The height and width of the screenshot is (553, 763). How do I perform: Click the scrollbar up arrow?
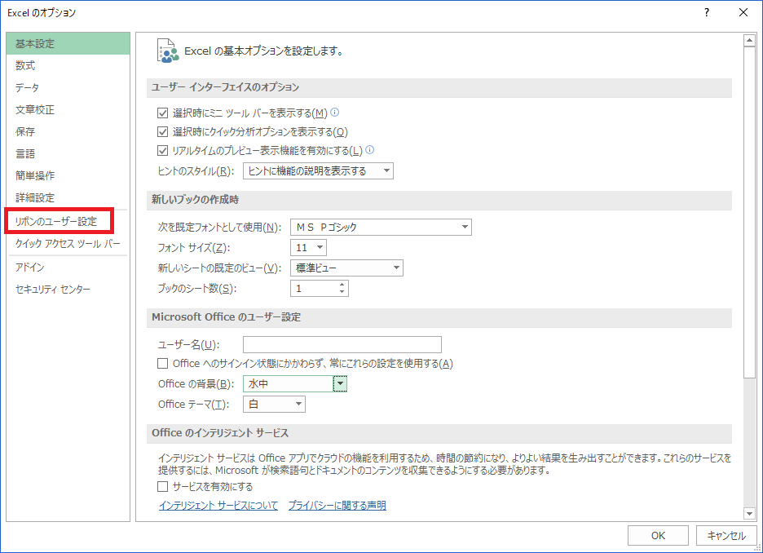point(749,41)
